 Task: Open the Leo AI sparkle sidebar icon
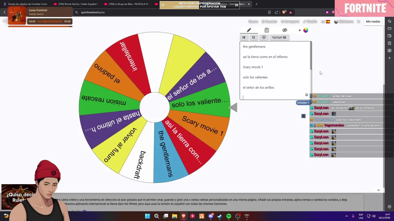389,21
